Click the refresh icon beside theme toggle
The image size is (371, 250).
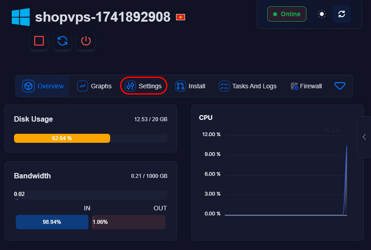(342, 14)
